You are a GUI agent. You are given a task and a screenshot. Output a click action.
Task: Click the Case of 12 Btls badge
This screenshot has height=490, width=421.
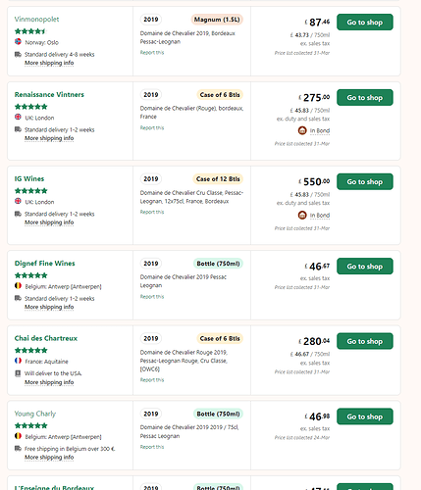coord(218,179)
